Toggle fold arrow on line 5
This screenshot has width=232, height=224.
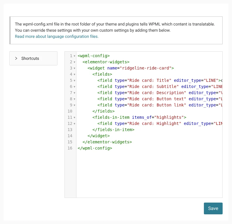tap(74, 81)
